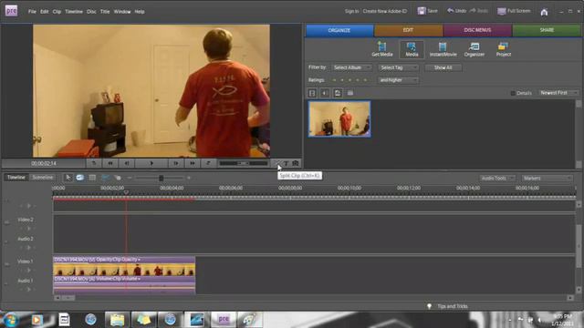
Task: Select the Selection arrow tool in timeline
Action: click(x=68, y=178)
